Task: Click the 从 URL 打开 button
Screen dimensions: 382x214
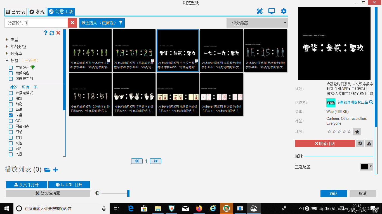Action: click(x=69, y=184)
